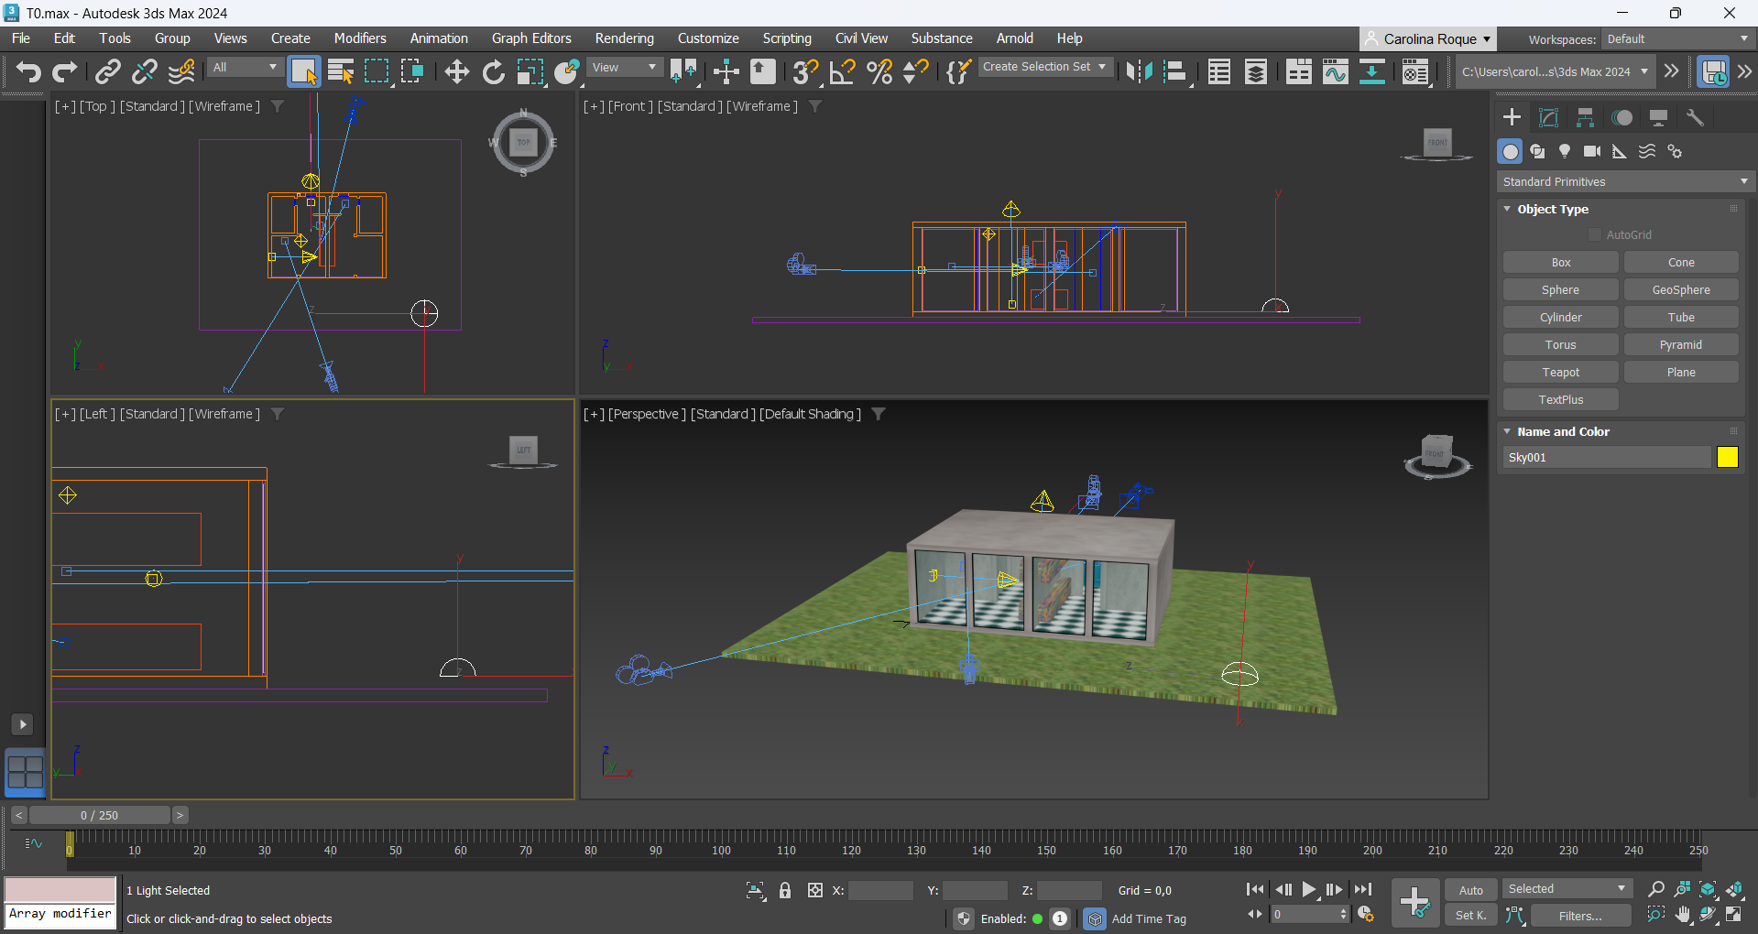Switch to Lights category icon
Screen dimensions: 1758x934
pyautogui.click(x=1565, y=151)
